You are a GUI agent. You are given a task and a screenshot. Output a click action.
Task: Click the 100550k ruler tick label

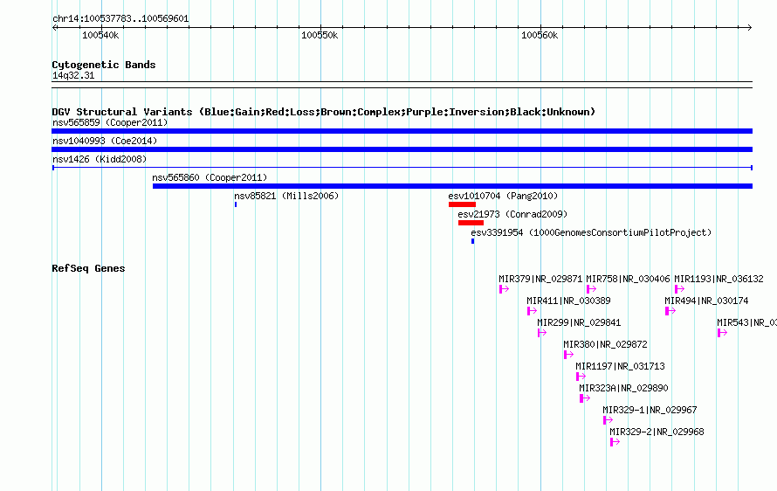[320, 35]
